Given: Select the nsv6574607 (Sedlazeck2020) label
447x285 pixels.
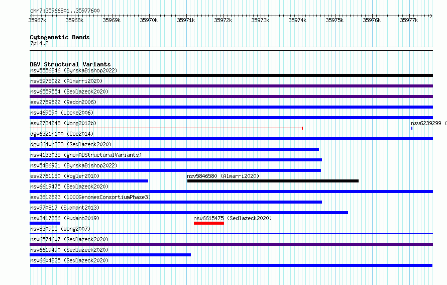Looking at the screenshot, I should click(69, 239).
